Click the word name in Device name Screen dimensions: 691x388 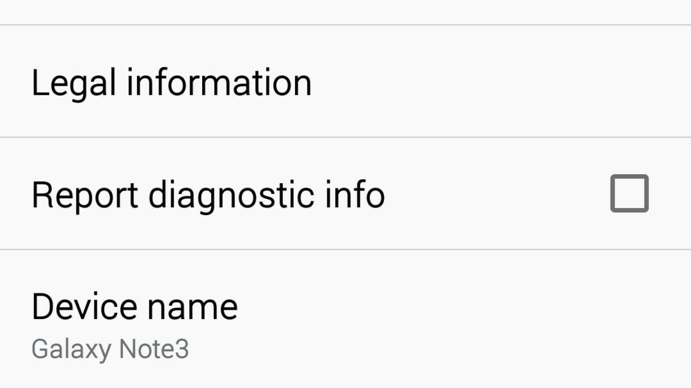click(x=192, y=307)
